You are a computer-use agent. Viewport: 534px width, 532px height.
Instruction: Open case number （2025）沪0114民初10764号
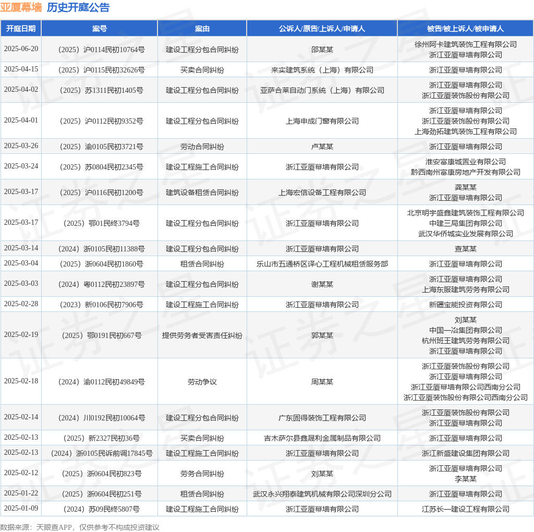(100, 49)
